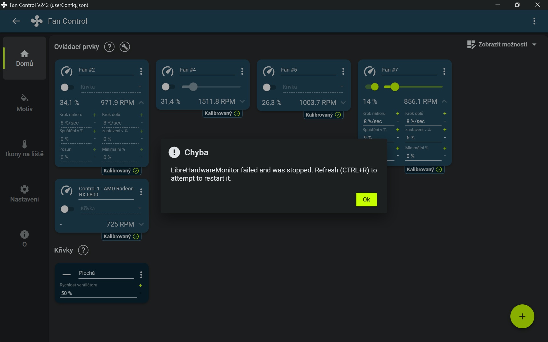Image resolution: width=548 pixels, height=342 pixels.
Task: Switch to the Motiv sidebar tab
Action: tap(25, 103)
